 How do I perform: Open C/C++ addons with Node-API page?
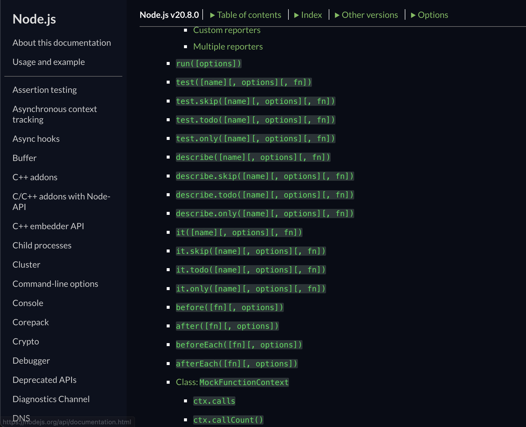coord(61,202)
